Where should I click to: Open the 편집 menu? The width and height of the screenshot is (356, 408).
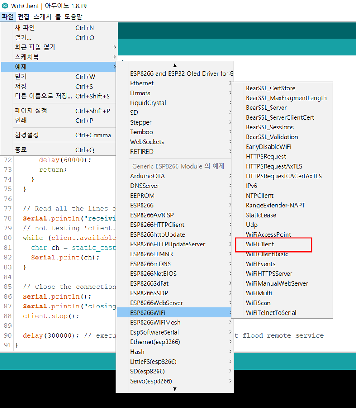[x=24, y=16]
